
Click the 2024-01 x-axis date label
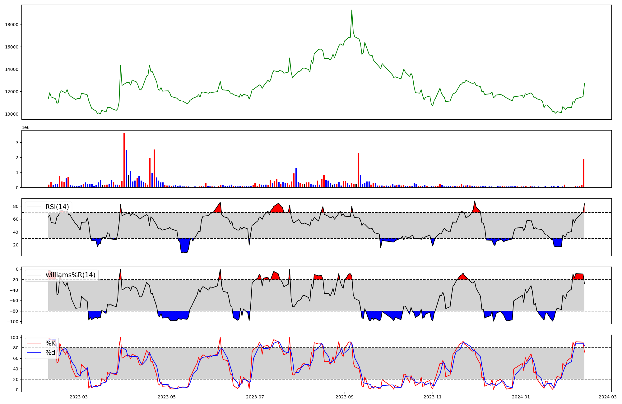(521, 397)
